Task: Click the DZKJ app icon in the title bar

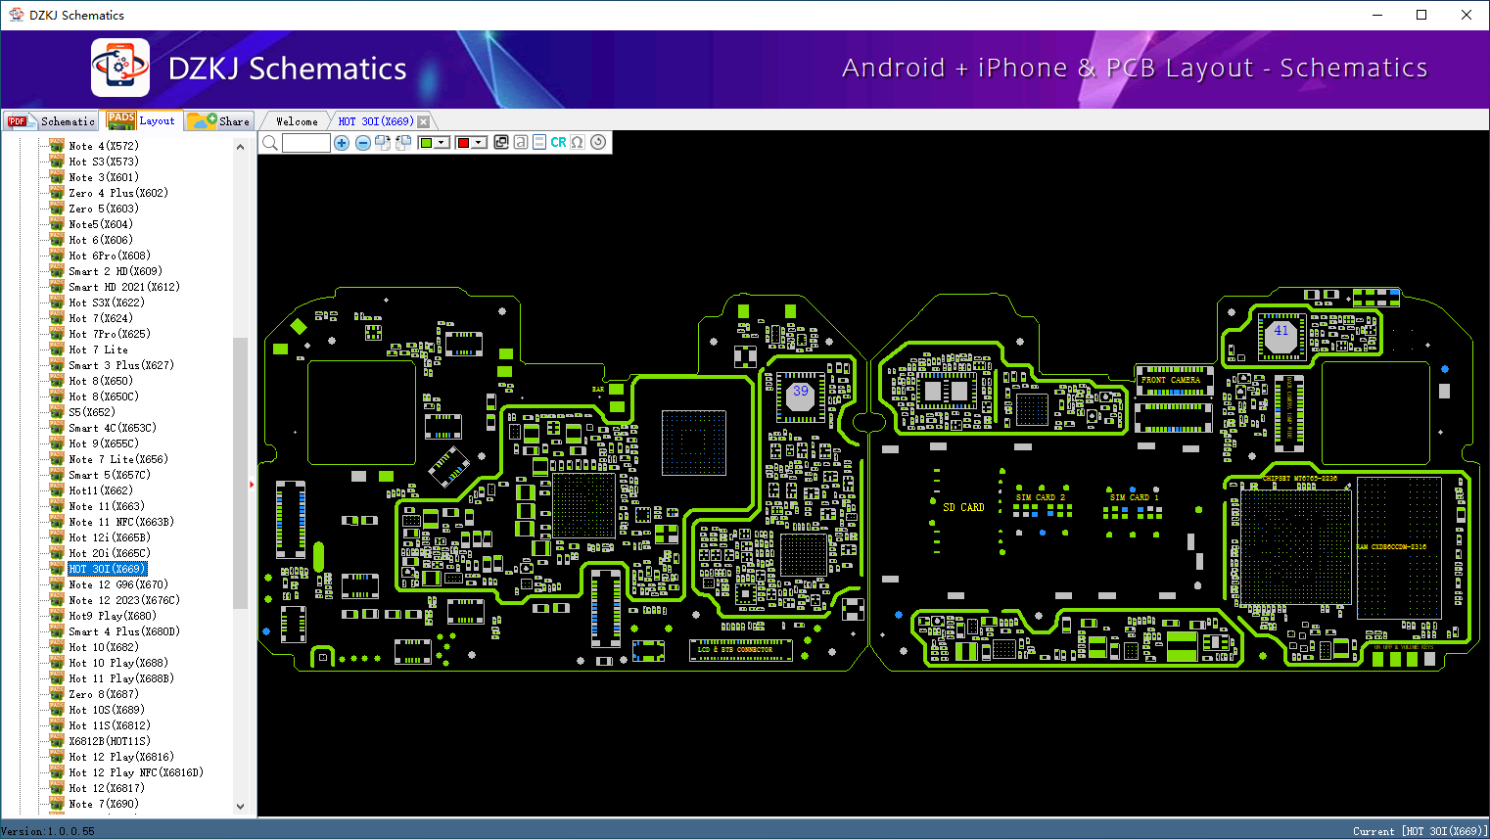Action: click(x=16, y=15)
